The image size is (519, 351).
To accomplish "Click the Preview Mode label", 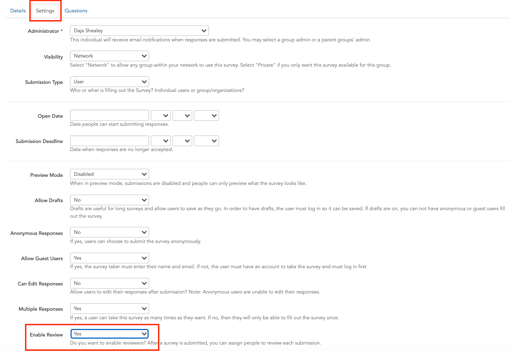I will pyautogui.click(x=46, y=175).
